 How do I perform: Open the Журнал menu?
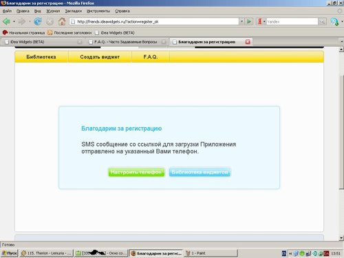(x=53, y=11)
